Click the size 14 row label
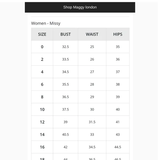The height and width of the screenshot is (160, 160). 42,135
